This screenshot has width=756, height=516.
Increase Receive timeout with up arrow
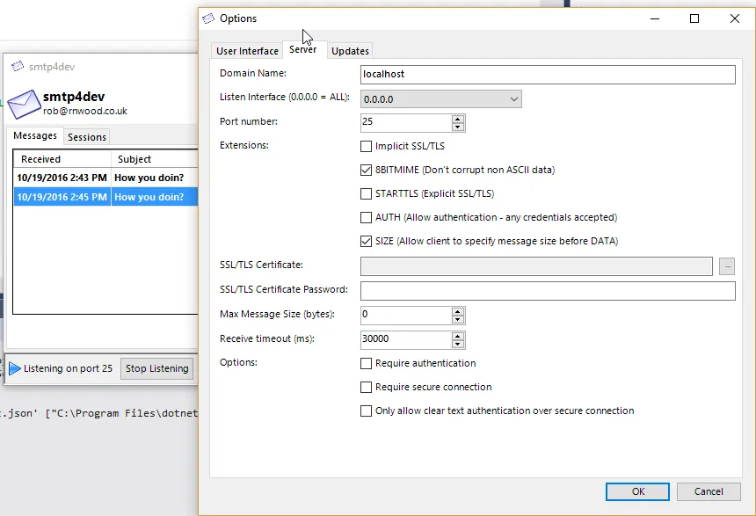click(x=457, y=336)
